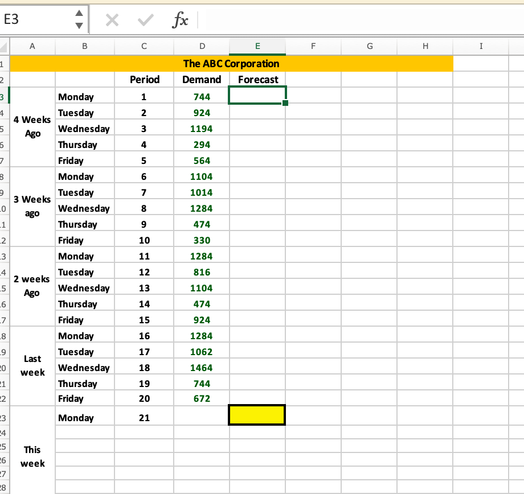
Task: Click the Select All corner button
Action: tap(4, 46)
